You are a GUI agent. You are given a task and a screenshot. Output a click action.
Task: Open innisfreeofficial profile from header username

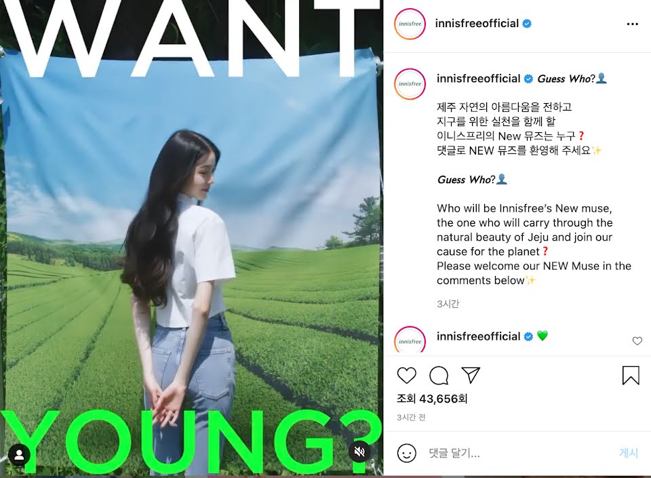[477, 24]
